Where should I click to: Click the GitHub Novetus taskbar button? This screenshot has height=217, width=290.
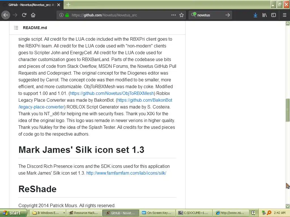[x=121, y=213]
